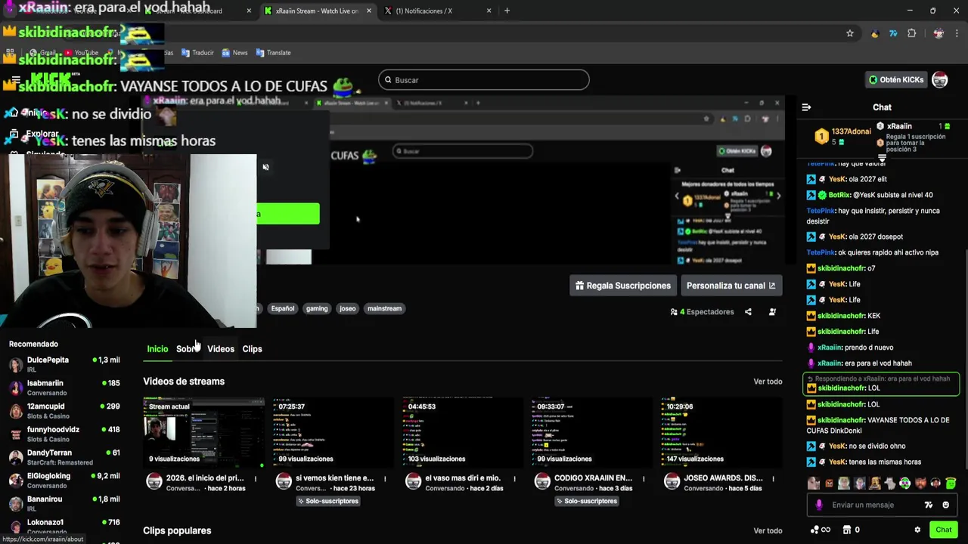968x544 pixels.
Task: Open the News bookmark
Action: 234,53
